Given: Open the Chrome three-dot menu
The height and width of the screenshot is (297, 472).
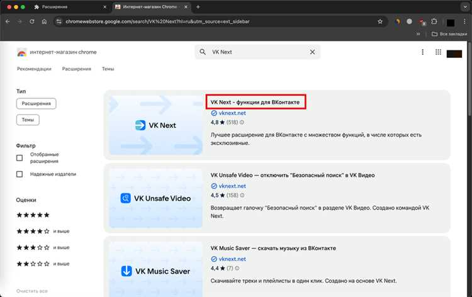Looking at the screenshot, I should pos(464,21).
